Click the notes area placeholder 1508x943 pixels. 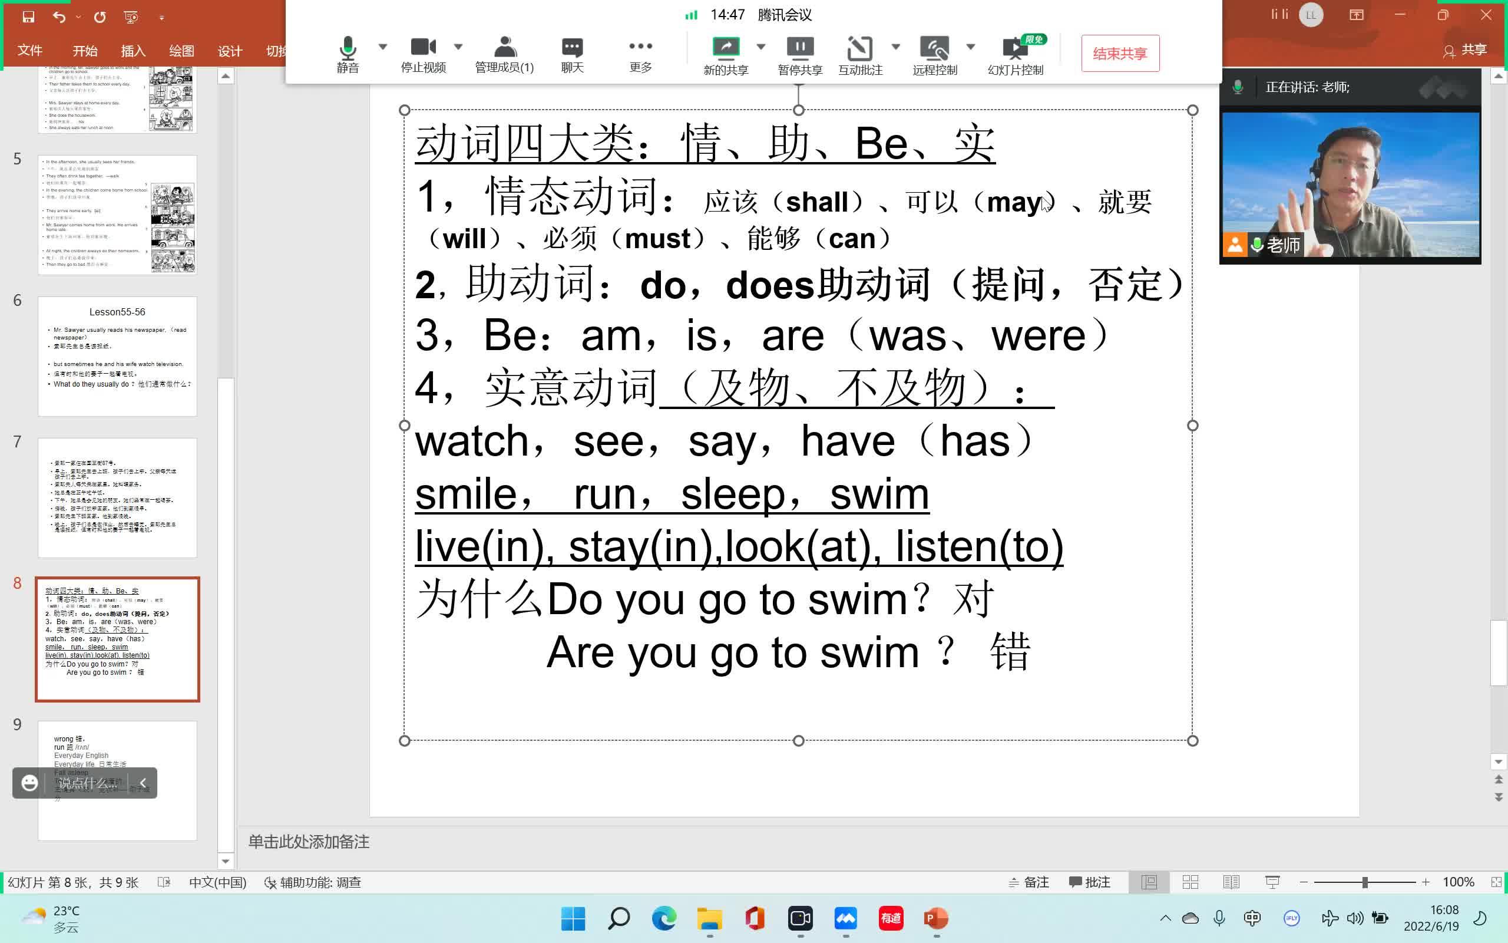(x=309, y=842)
